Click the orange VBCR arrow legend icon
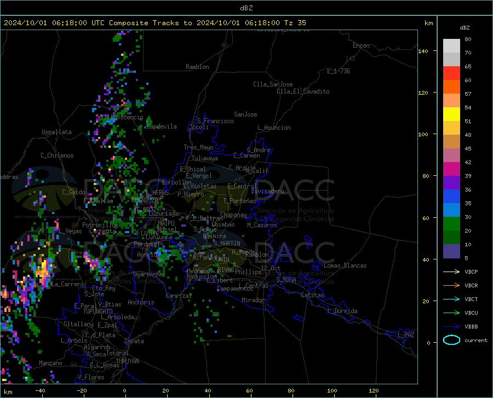This screenshot has width=493, height=398. [451, 285]
